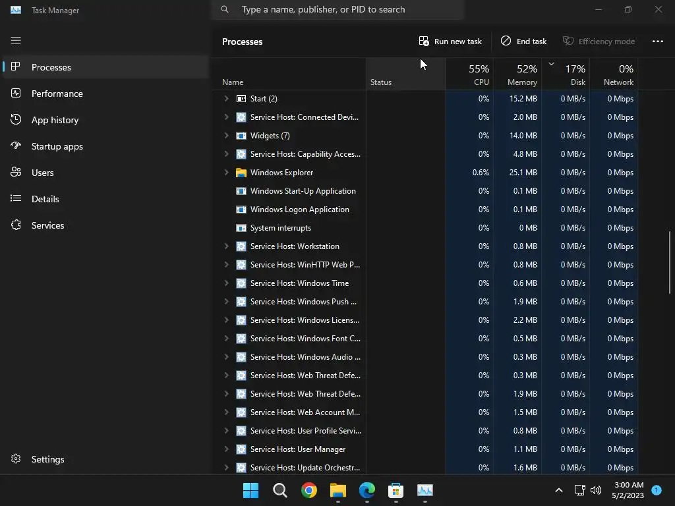The image size is (675, 506).
Task: Expand Service Host: Windows Time row
Action: [227, 283]
